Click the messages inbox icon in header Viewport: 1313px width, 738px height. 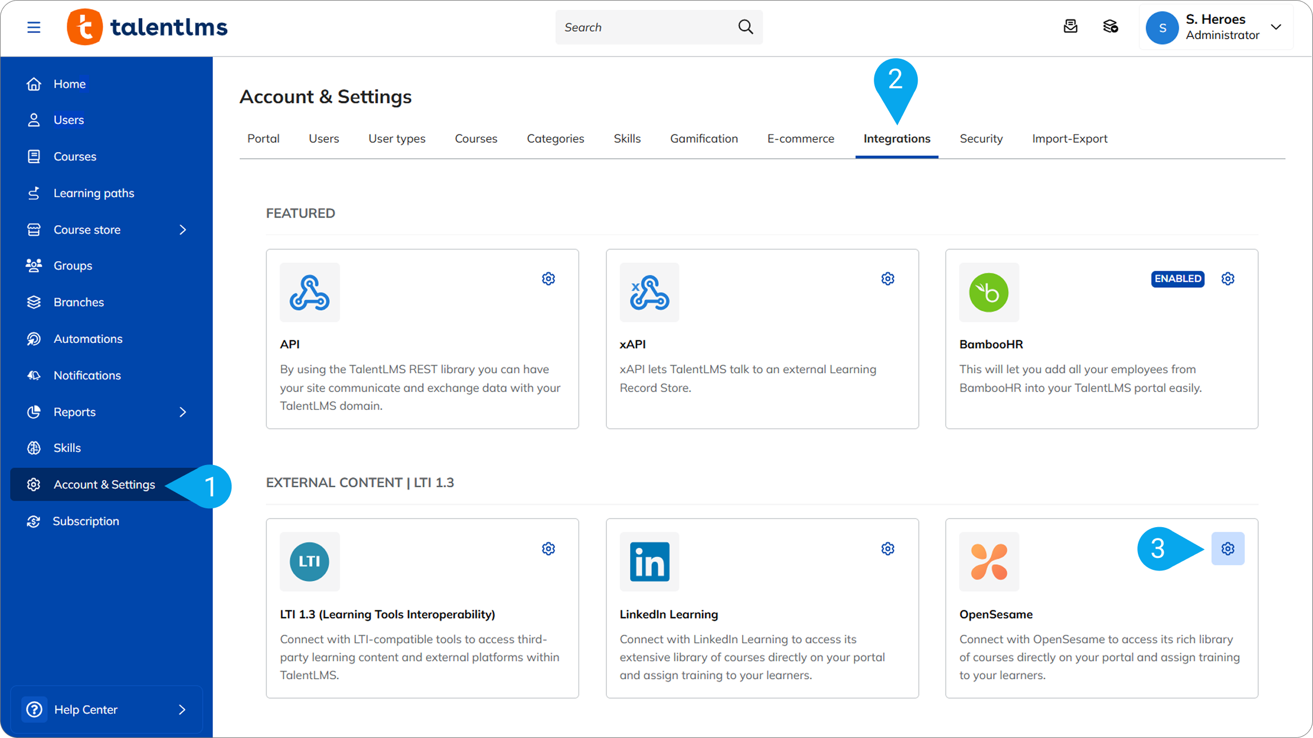[x=1071, y=27]
